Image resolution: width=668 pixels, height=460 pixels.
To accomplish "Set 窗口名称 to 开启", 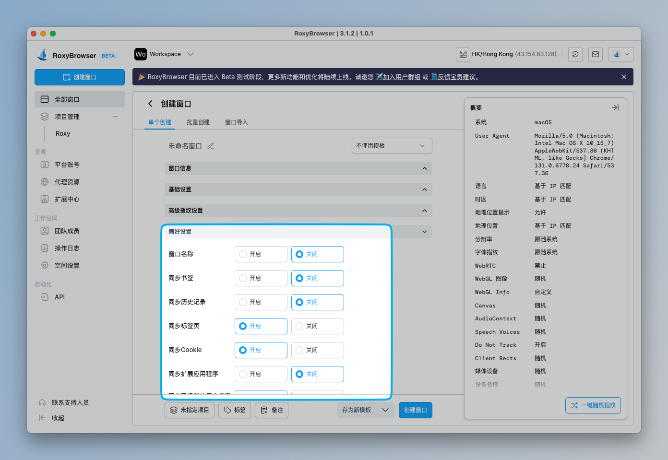I will tap(261, 254).
